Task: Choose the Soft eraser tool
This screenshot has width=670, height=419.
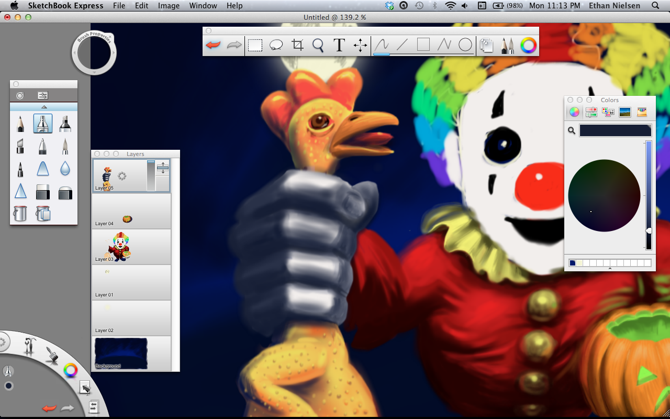Action: pyautogui.click(x=65, y=192)
